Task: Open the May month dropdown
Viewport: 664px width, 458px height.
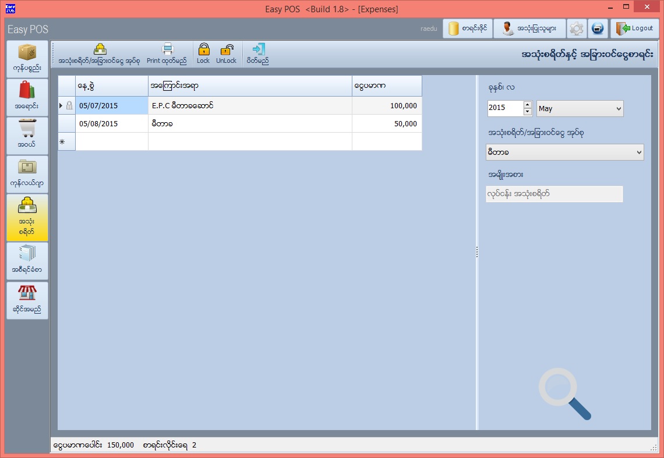Action: point(580,108)
